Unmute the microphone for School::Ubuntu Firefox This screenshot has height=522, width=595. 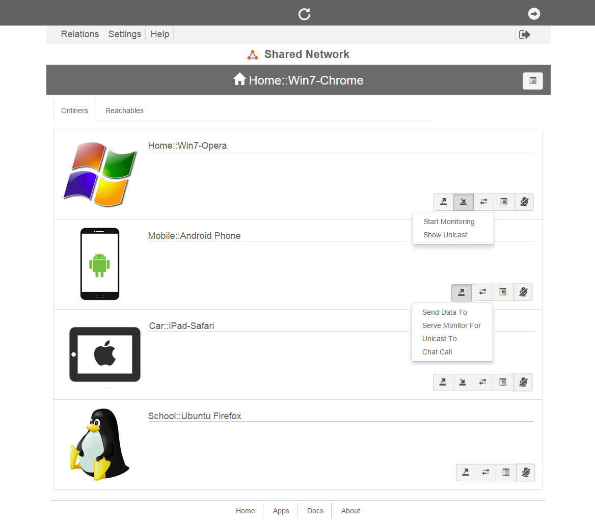click(526, 473)
